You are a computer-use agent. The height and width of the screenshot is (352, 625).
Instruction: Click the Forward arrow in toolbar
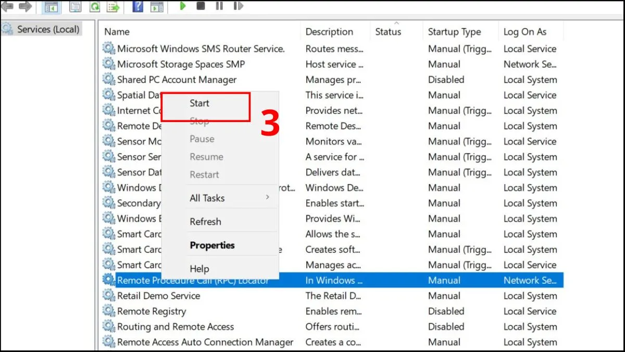click(25, 6)
